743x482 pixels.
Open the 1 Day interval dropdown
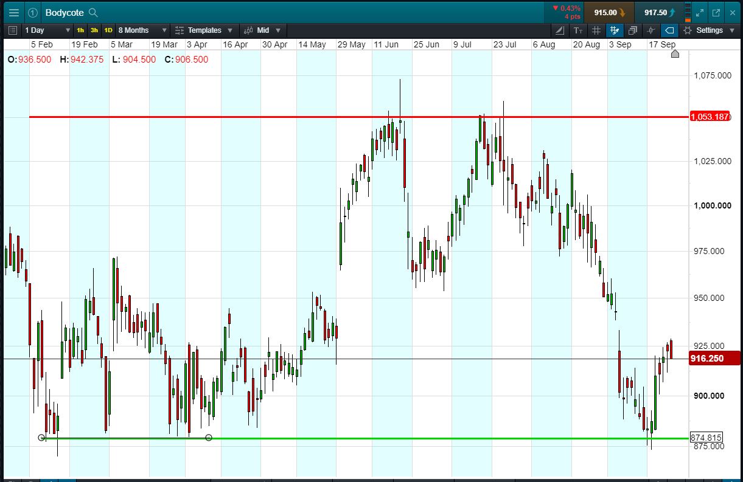[46, 30]
